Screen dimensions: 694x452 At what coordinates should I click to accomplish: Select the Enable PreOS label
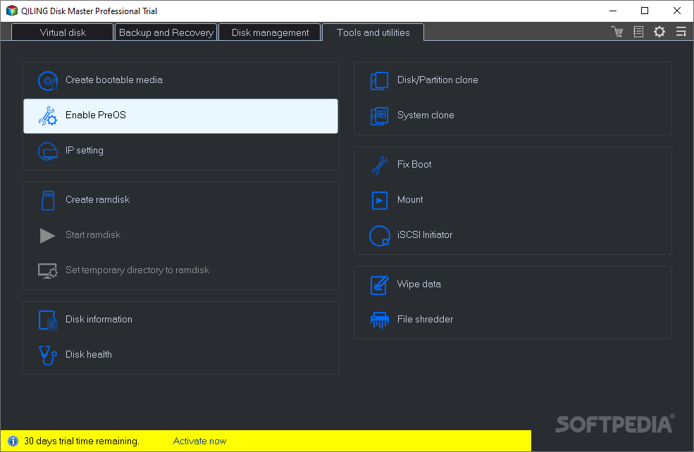(x=96, y=115)
